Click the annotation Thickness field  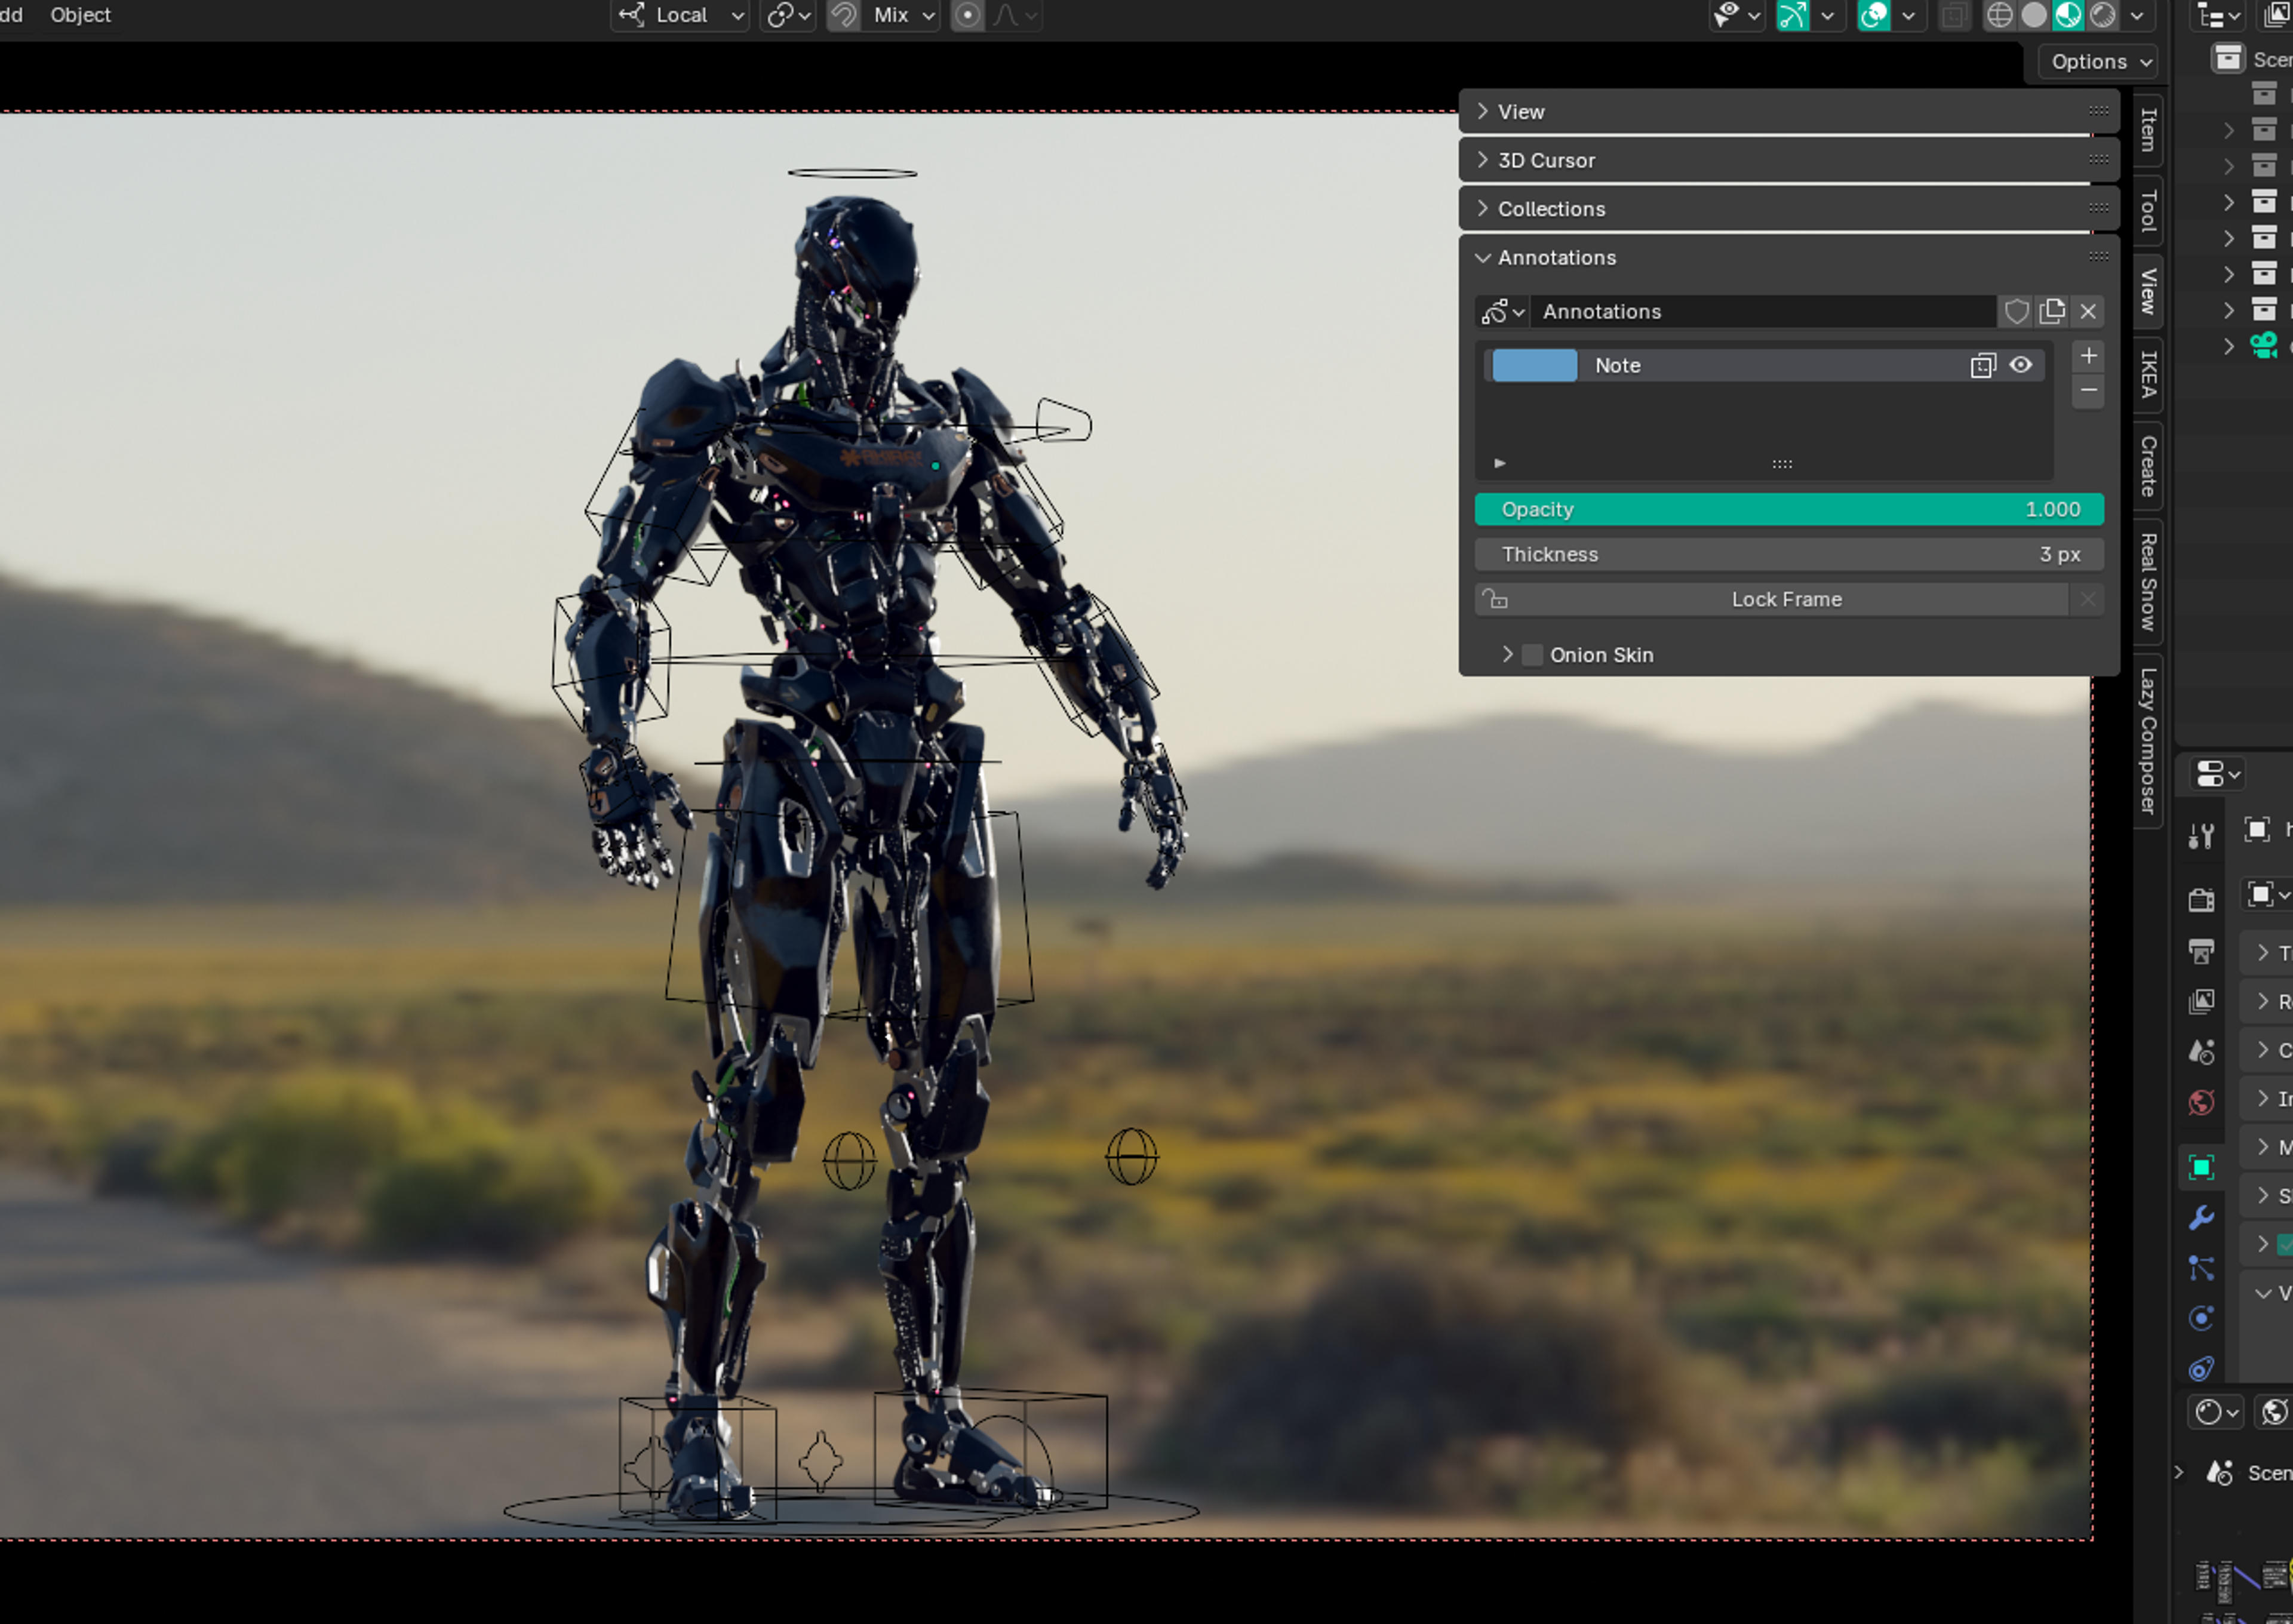click(x=1789, y=555)
